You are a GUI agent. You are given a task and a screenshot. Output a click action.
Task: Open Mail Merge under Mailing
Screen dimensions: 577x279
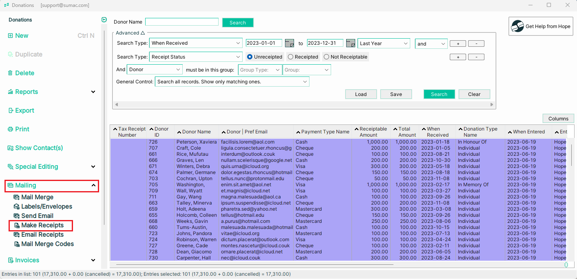click(37, 197)
